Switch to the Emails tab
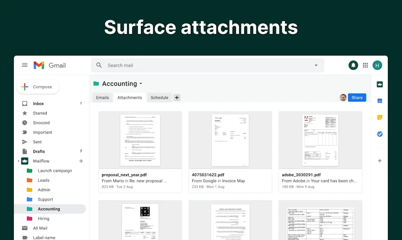402x240 pixels. (x=102, y=97)
